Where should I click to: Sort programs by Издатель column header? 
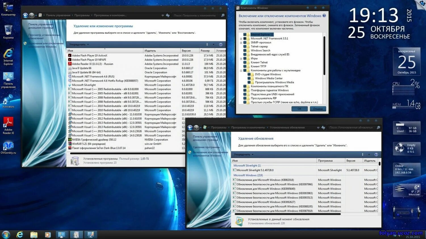coord(162,51)
